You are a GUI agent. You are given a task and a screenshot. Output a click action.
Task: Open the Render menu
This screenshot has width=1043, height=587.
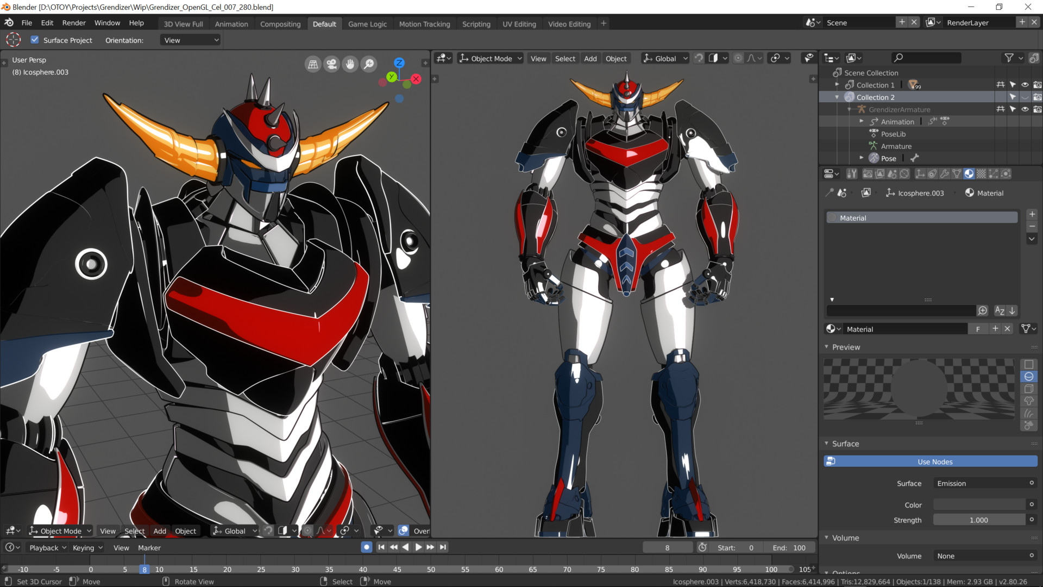click(74, 23)
